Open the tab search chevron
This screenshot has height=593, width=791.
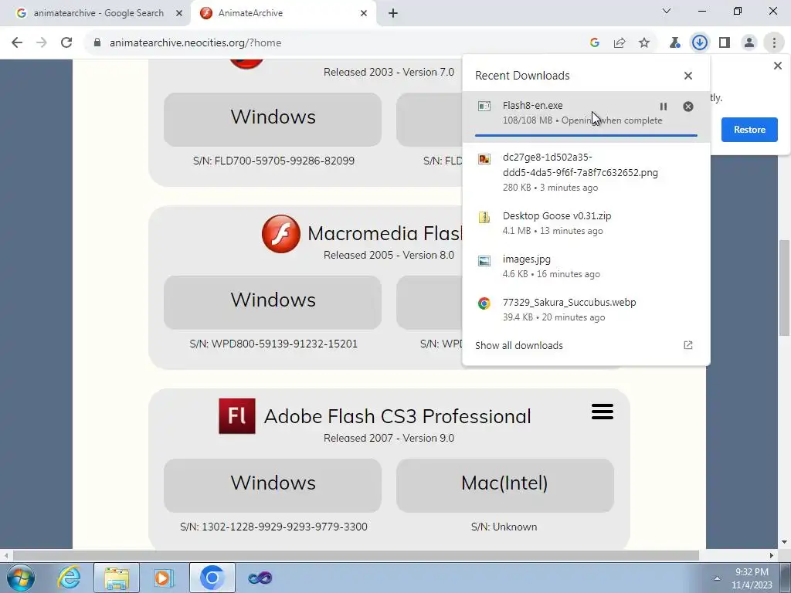(667, 11)
